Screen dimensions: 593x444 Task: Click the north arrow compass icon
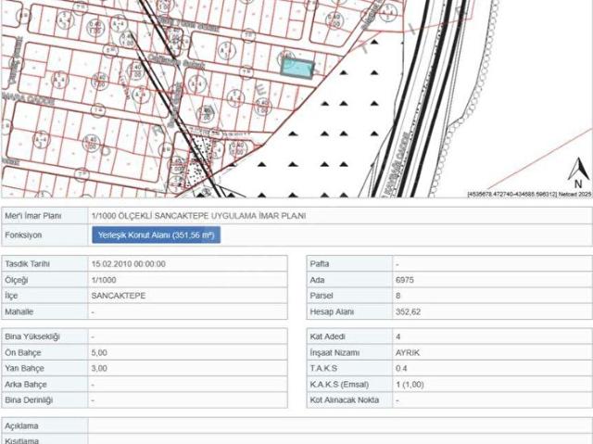tap(577, 171)
